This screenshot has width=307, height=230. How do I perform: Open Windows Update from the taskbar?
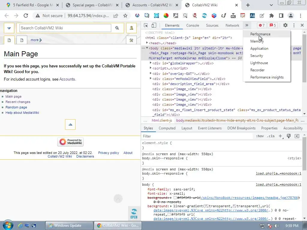pos(69,226)
